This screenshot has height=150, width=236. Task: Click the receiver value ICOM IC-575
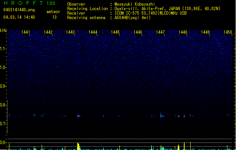(127, 13)
